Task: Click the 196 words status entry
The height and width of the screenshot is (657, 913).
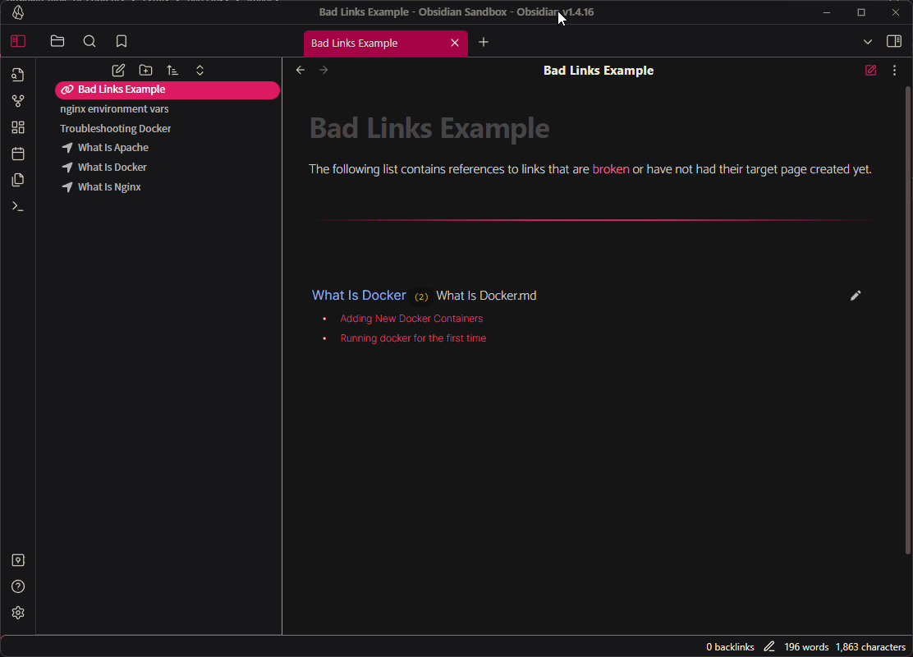Action: 806,647
